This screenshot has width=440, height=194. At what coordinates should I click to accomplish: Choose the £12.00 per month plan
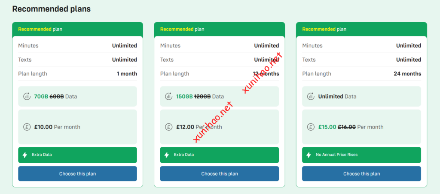coord(219,174)
